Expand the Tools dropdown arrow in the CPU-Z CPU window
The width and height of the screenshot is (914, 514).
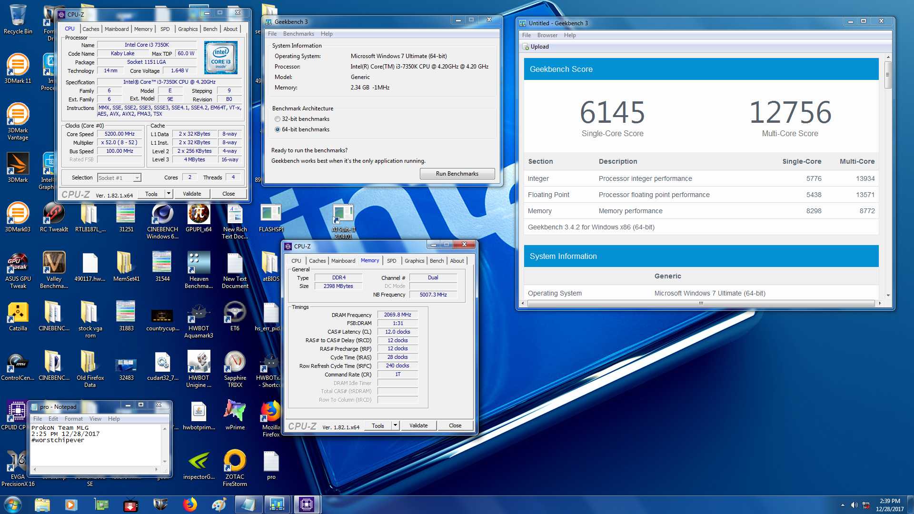coord(169,194)
